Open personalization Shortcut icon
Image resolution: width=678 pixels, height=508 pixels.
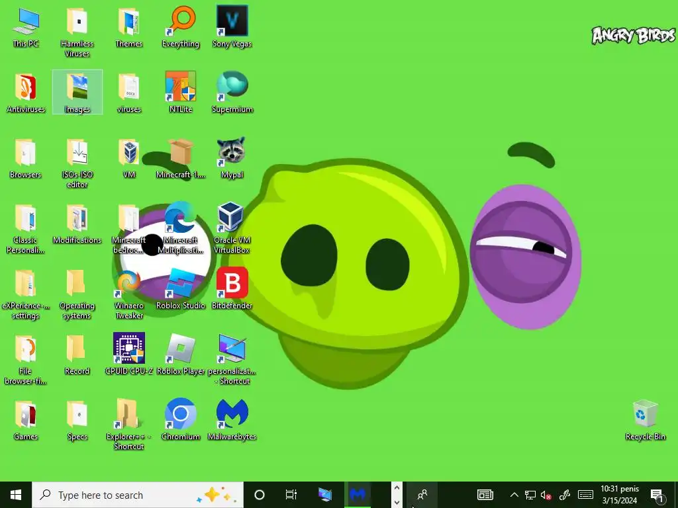click(232, 359)
